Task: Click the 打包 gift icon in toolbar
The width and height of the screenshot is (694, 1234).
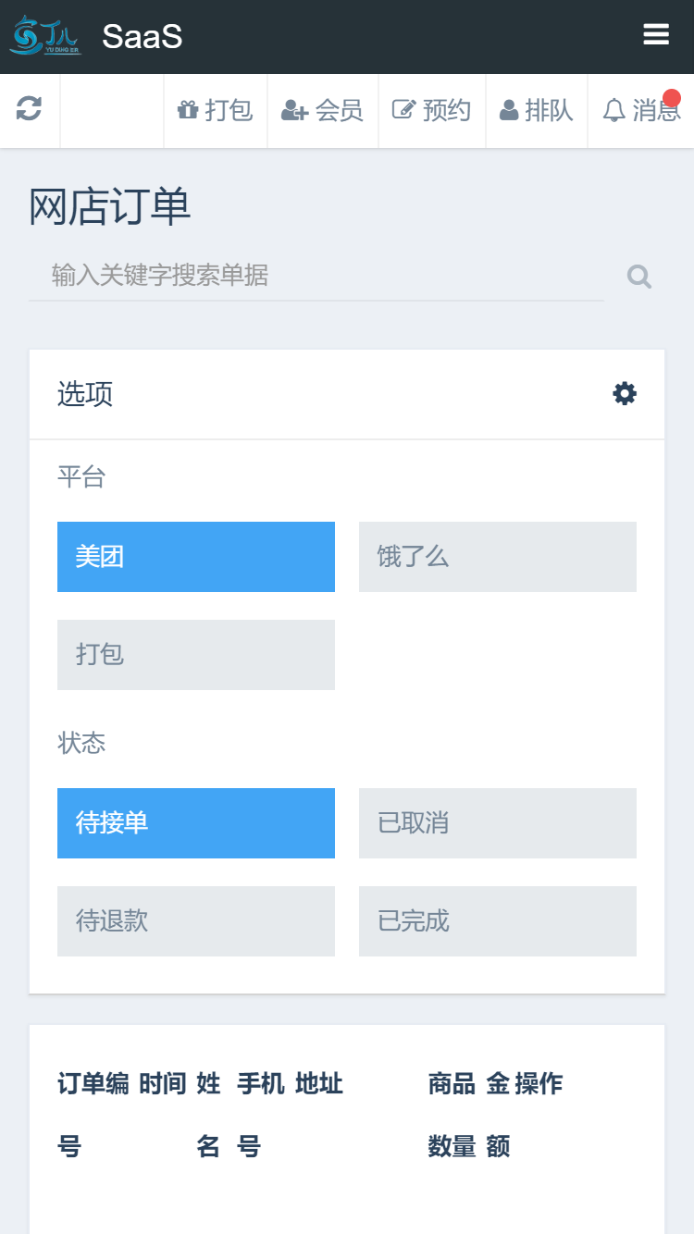Action: click(188, 110)
